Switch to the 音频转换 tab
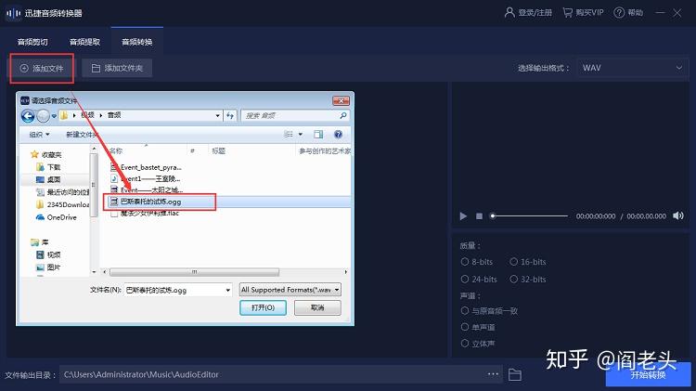The width and height of the screenshot is (696, 391). click(x=137, y=42)
